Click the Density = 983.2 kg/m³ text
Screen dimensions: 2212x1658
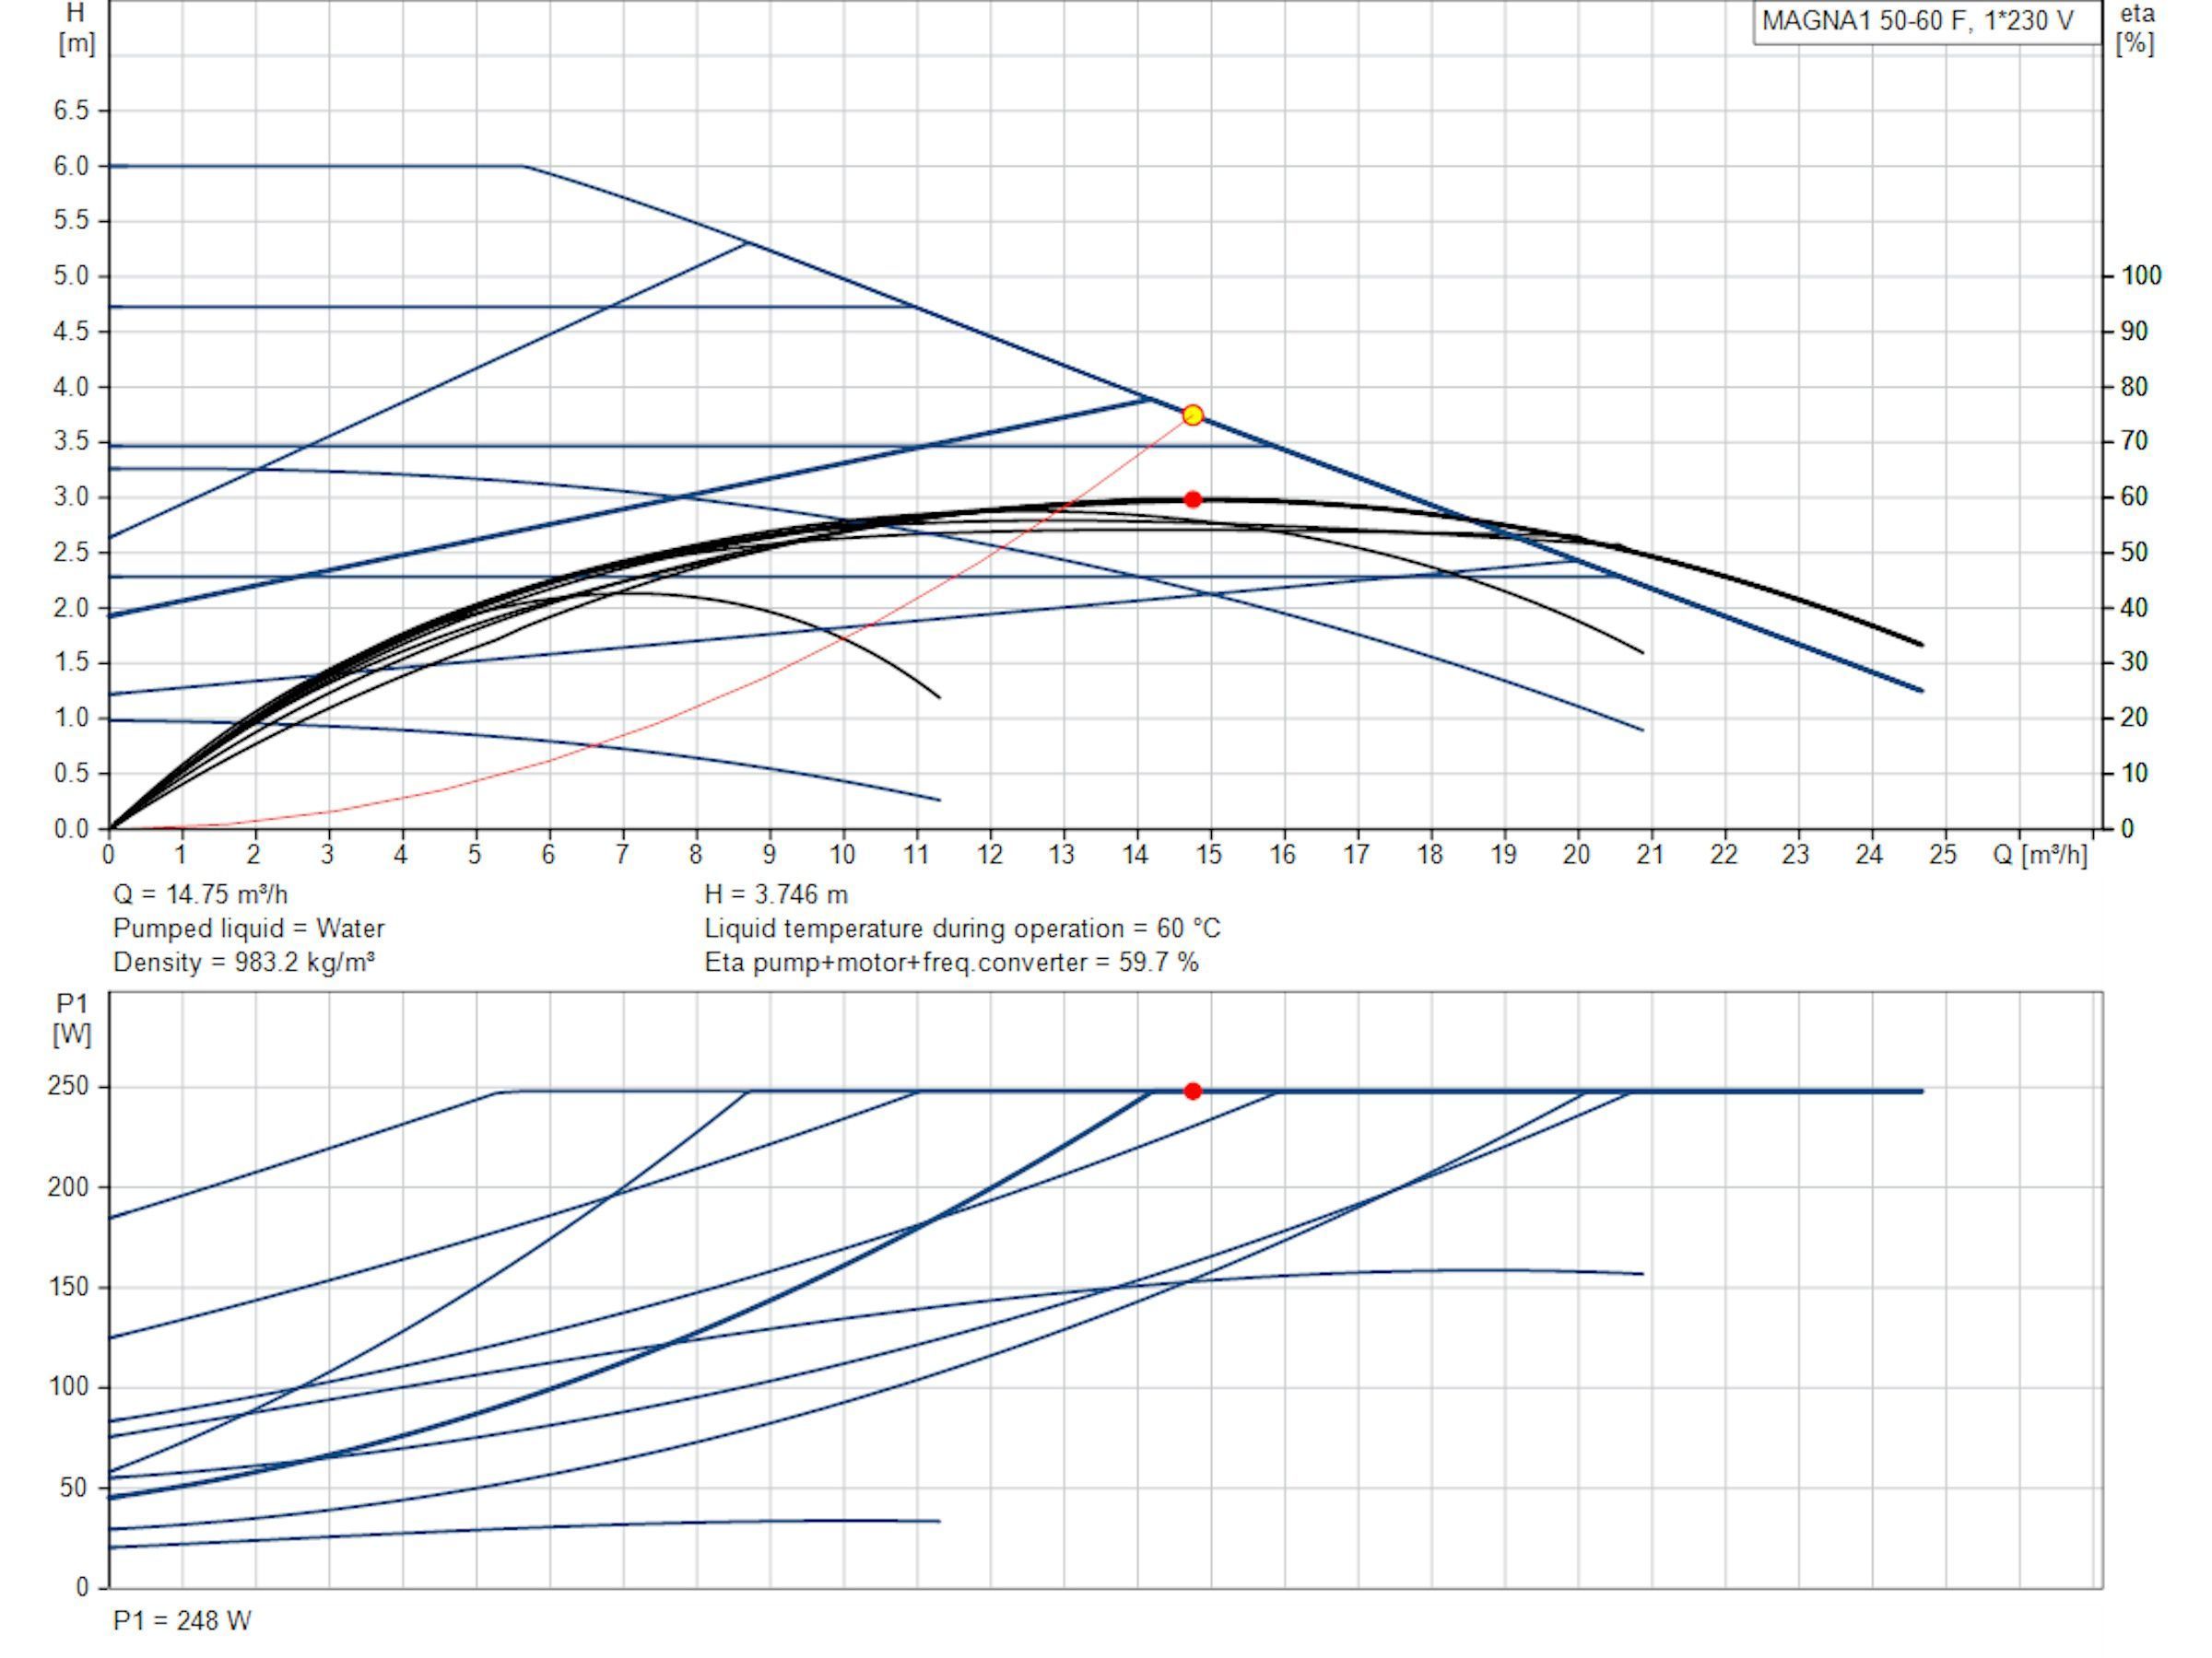pyautogui.click(x=244, y=962)
